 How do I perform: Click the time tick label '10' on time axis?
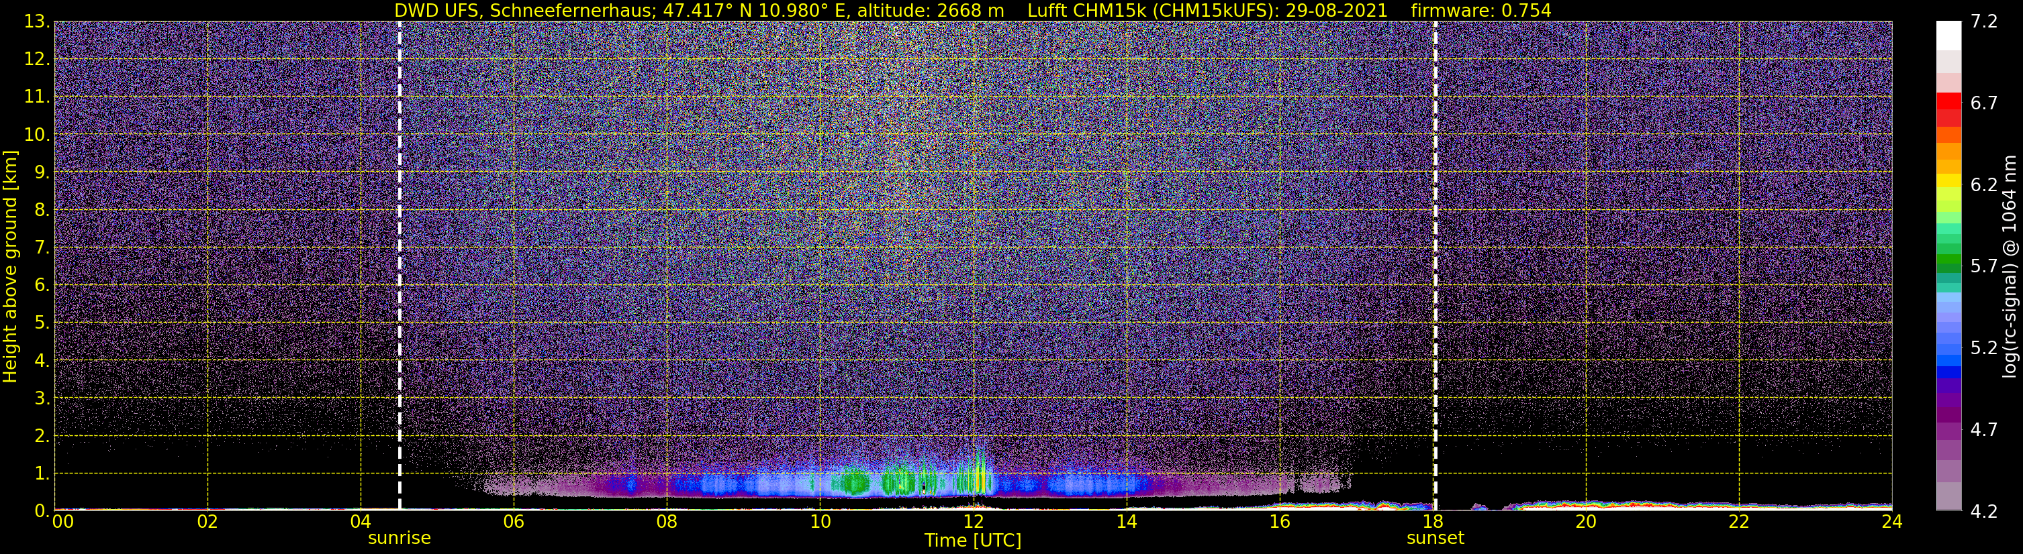820,522
